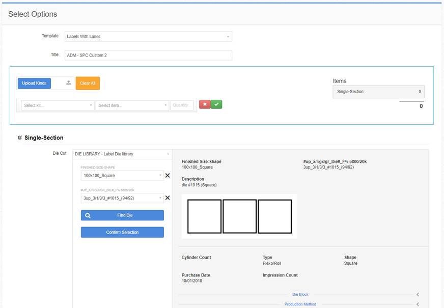Click the Single-Section items row

tap(378, 92)
